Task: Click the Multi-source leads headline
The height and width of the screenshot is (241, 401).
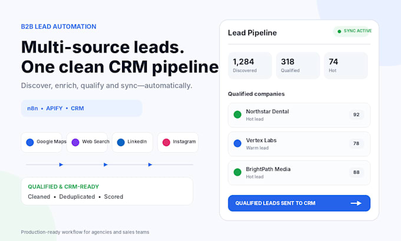Action: (x=103, y=47)
